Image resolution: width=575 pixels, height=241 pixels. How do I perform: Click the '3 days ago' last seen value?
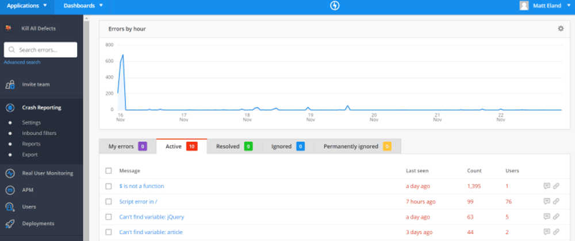click(419, 232)
